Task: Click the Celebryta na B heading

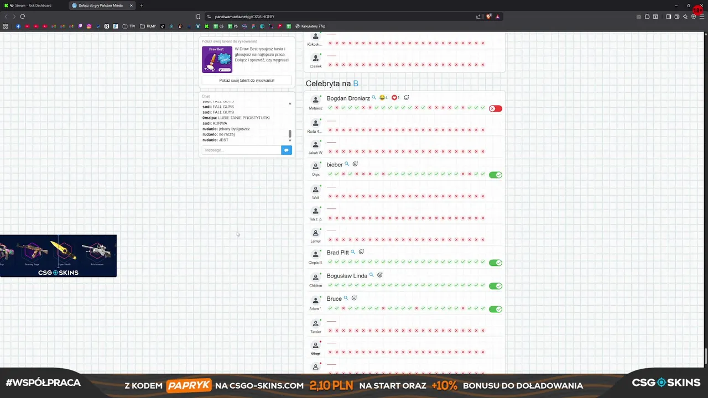Action: point(332,83)
